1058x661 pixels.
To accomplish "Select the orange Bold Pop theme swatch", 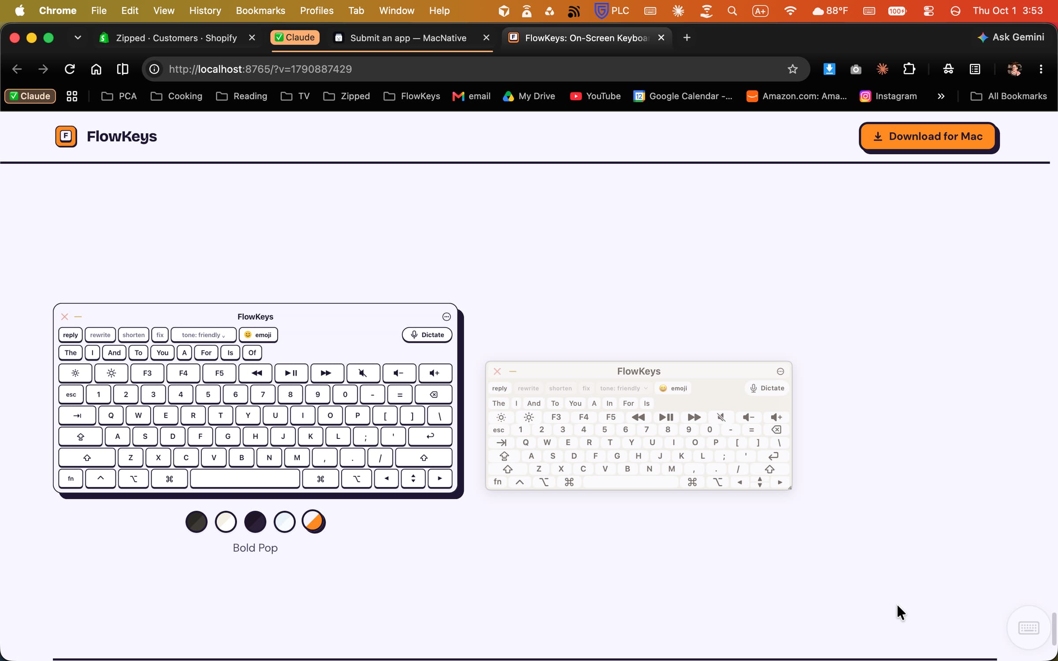I will pyautogui.click(x=313, y=521).
